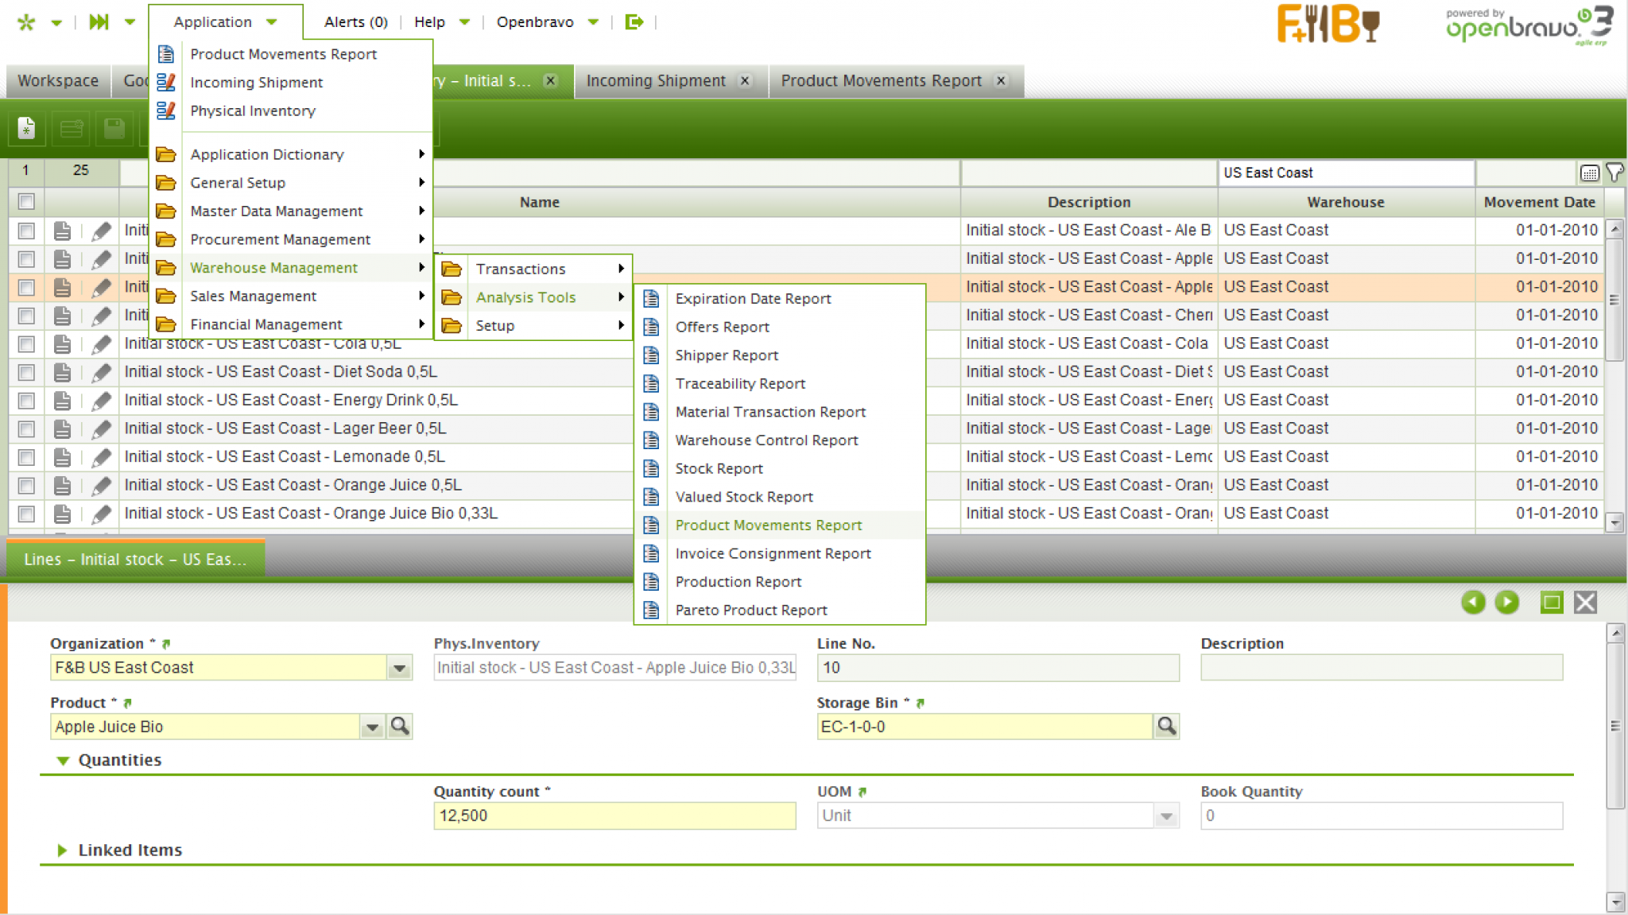Click the Storage Bin search magnifier
This screenshot has width=1628, height=915.
coord(1166,726)
